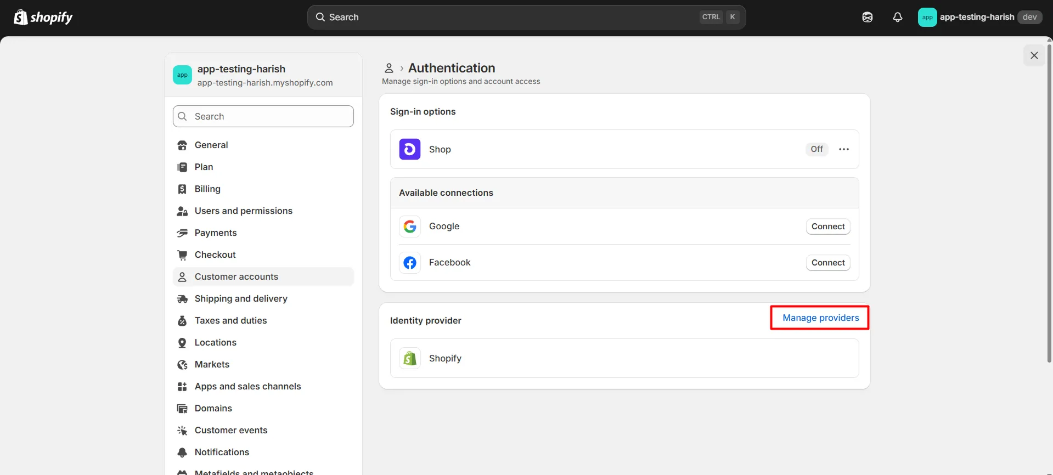Click the Checkout cart icon

182,255
